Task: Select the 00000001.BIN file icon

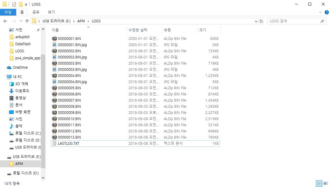Action: pyautogui.click(x=54, y=38)
